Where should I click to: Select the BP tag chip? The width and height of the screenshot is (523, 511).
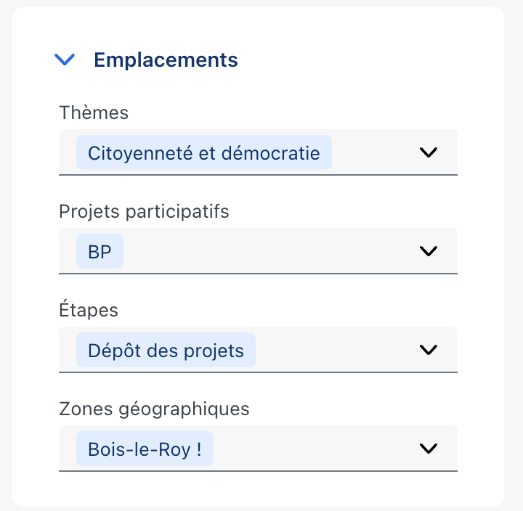(x=100, y=251)
